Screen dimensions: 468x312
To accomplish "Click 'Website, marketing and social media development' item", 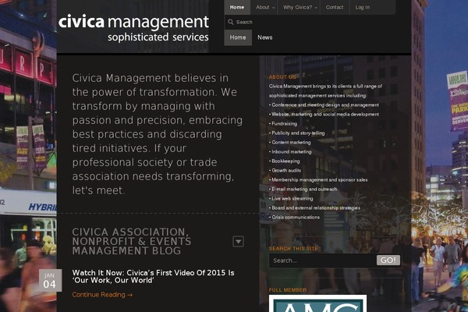I will point(324,115).
